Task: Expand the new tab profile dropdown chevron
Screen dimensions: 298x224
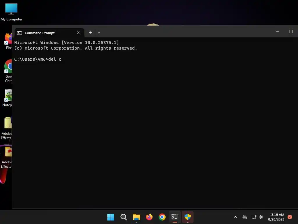Action: tap(99, 33)
